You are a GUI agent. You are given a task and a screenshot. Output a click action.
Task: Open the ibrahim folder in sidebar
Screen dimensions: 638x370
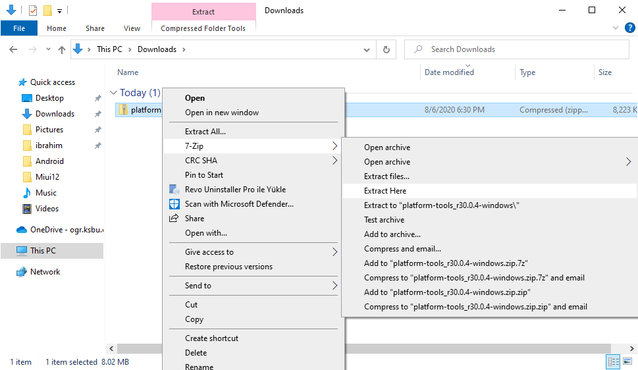(x=49, y=145)
